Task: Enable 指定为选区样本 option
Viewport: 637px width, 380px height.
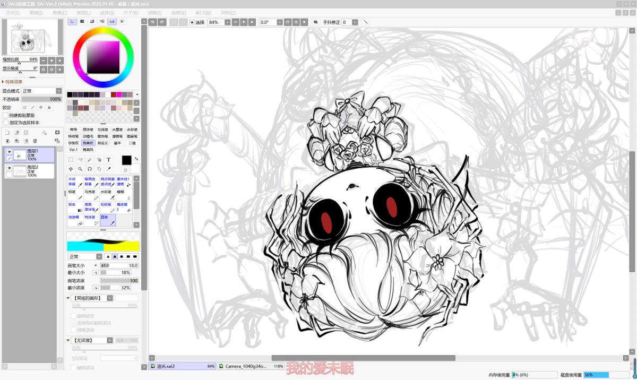Action: [x=5, y=123]
